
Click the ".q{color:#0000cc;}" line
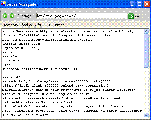(x=21, y=48)
